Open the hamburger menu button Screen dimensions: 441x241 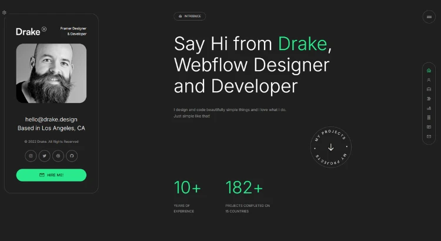429,17
